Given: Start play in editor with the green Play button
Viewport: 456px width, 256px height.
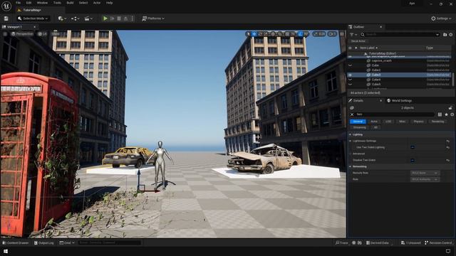Looking at the screenshot, I should [105, 18].
